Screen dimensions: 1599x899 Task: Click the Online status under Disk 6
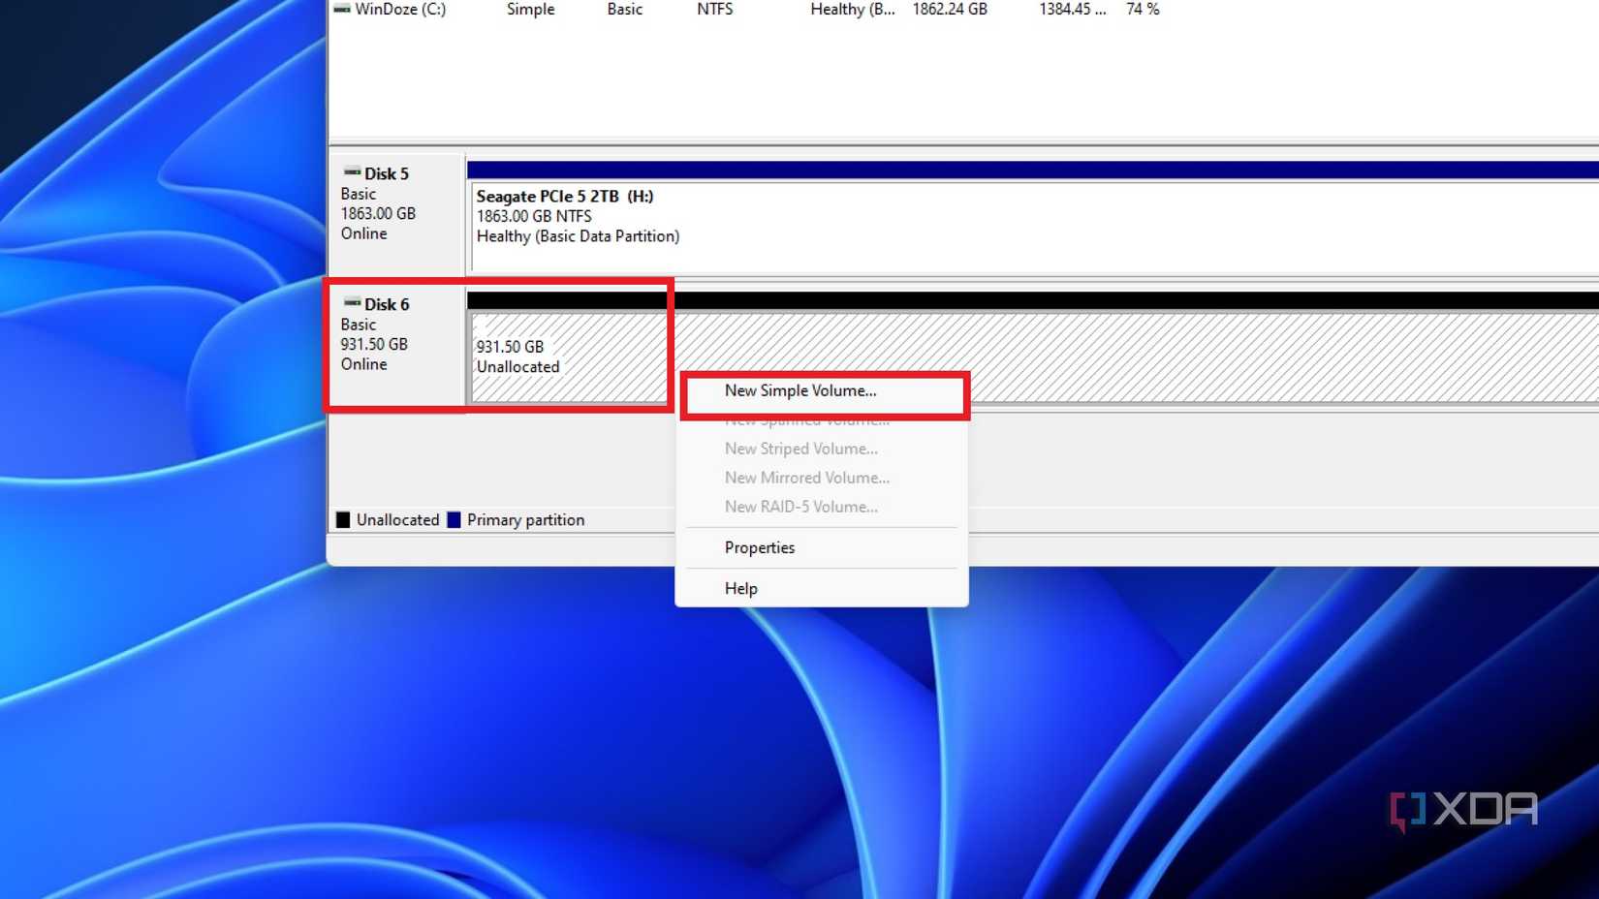pos(363,364)
